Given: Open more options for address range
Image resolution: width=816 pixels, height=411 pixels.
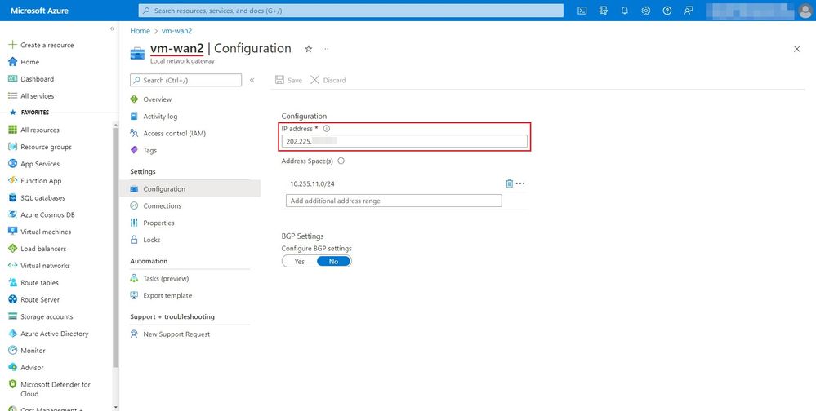Looking at the screenshot, I should click(520, 183).
